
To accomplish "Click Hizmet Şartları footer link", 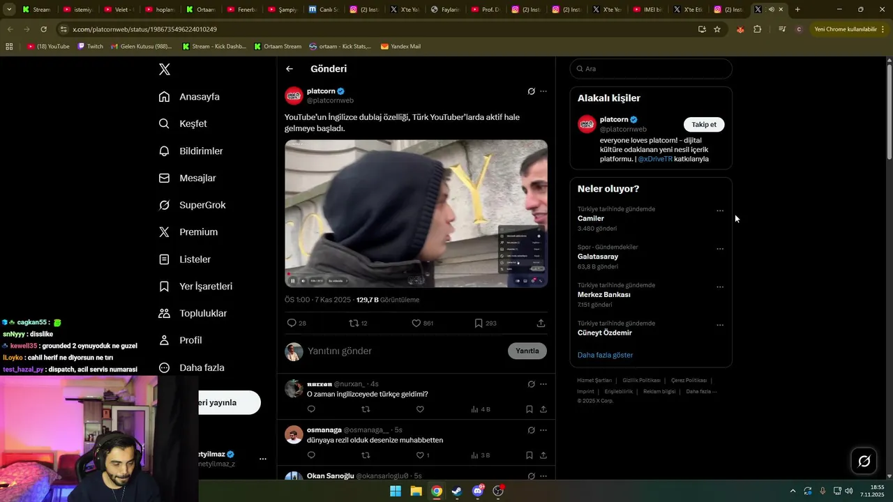I will pos(594,381).
